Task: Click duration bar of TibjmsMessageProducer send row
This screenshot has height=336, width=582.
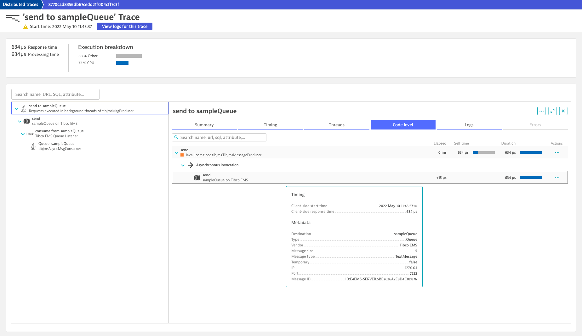Action: click(531, 152)
